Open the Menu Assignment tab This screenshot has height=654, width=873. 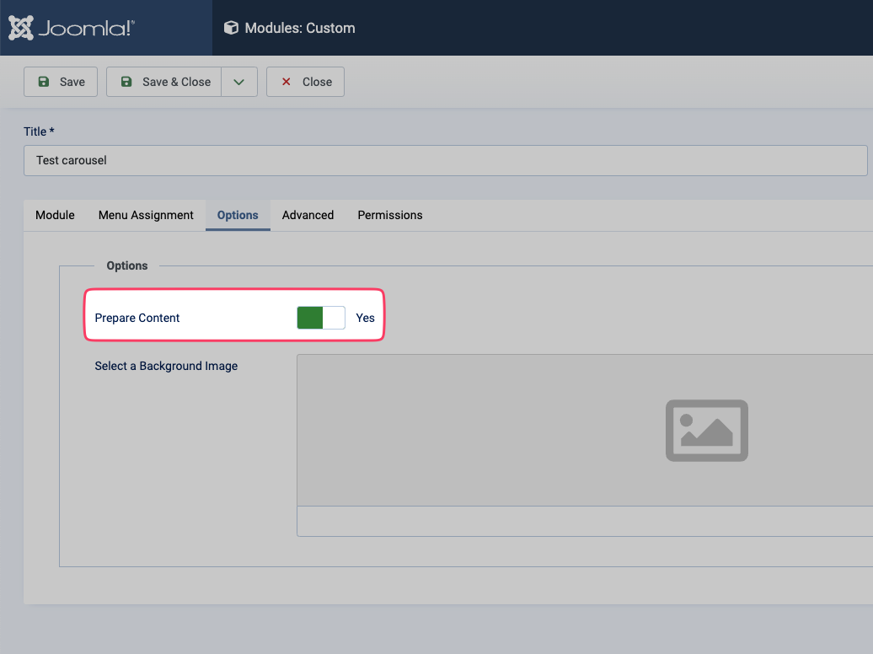coord(146,215)
